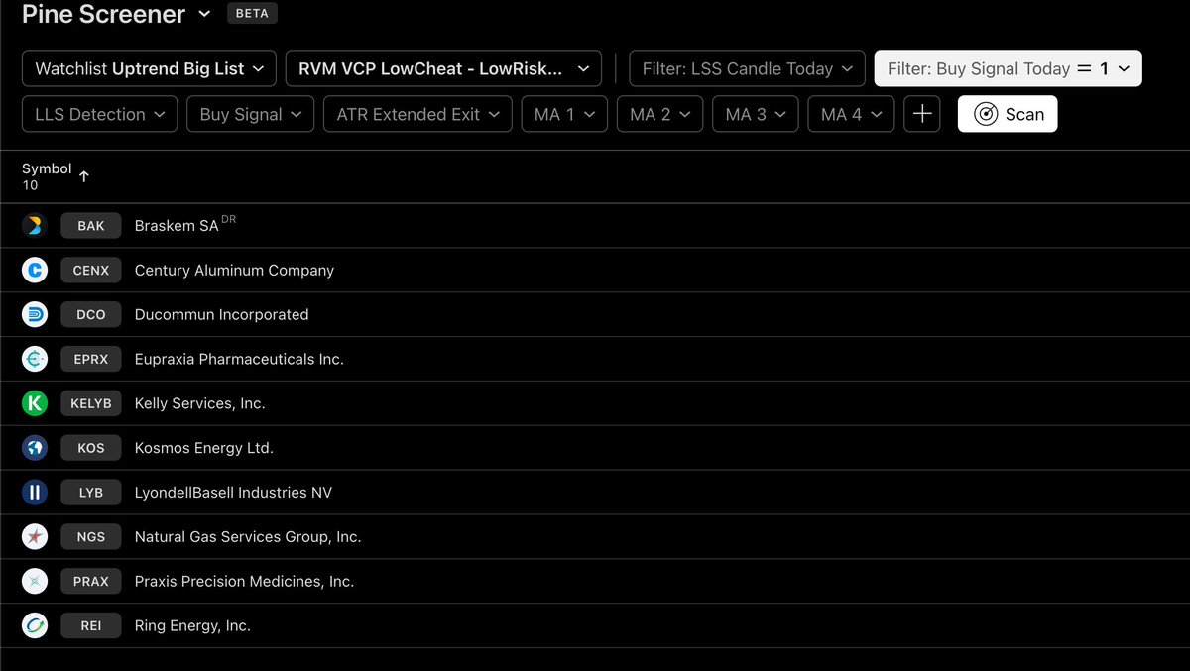Click the Ring Energy logo icon
Viewport: 1190px width, 671px height.
point(35,626)
